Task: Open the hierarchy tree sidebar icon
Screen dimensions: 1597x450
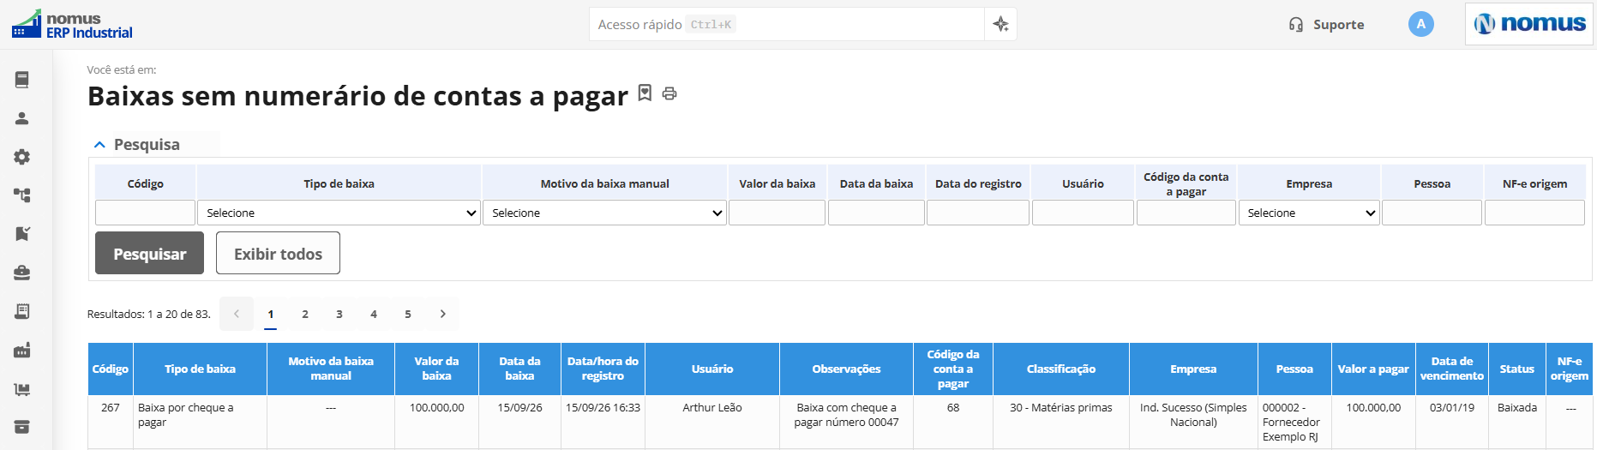Action: [x=22, y=195]
